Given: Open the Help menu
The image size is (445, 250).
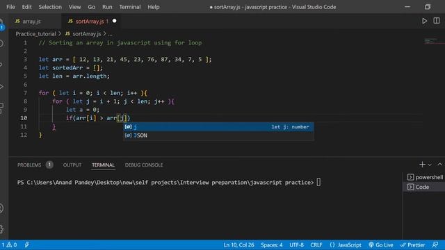Looking at the screenshot, I should (153, 7).
